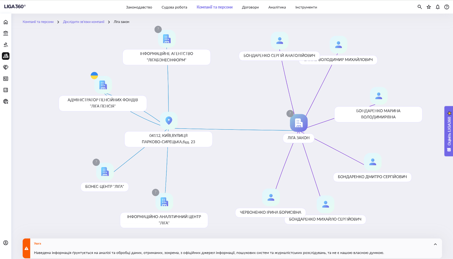Click ІНФОРМАЦІЙНЕ АГЕНТСТВО ЛІГАБІЗНЕСІНФОРМ label
The width and height of the screenshot is (453, 259).
tap(167, 57)
